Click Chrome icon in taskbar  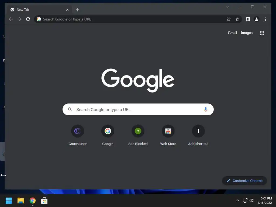(33, 201)
